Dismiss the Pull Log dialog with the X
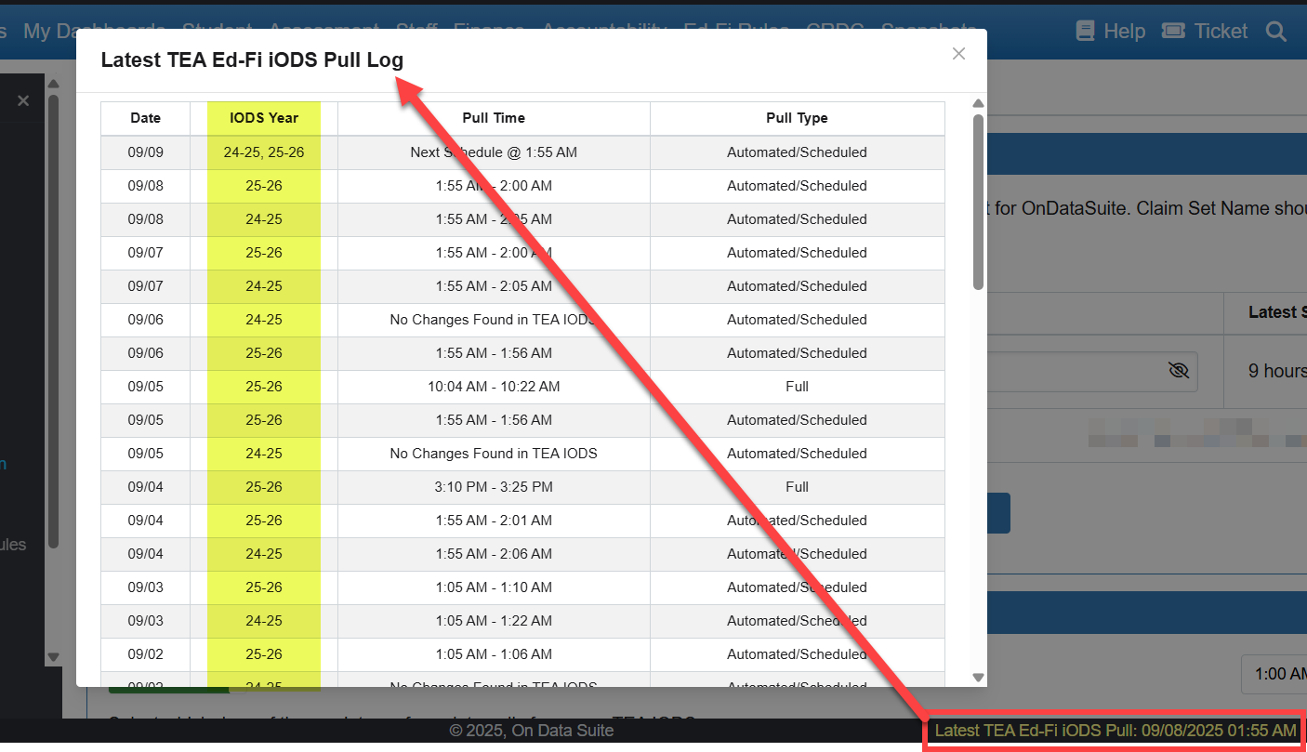Screen dimensions: 1307x752 [958, 53]
